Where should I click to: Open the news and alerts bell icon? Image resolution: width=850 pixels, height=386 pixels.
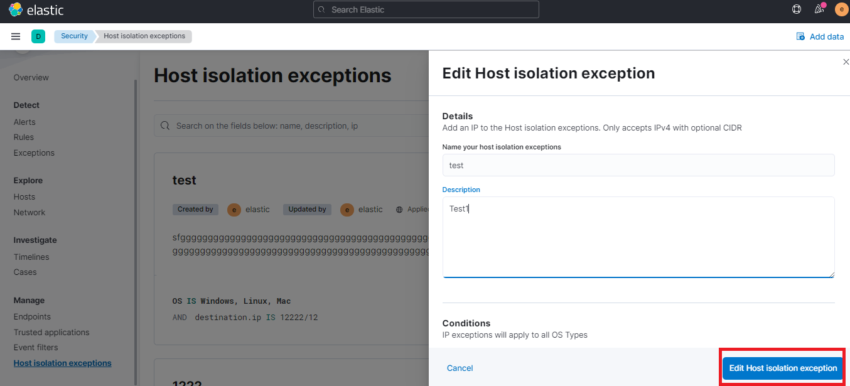(x=819, y=9)
